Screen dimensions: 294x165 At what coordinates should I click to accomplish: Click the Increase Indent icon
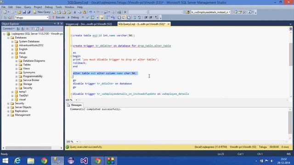pyautogui.click(x=151, y=17)
